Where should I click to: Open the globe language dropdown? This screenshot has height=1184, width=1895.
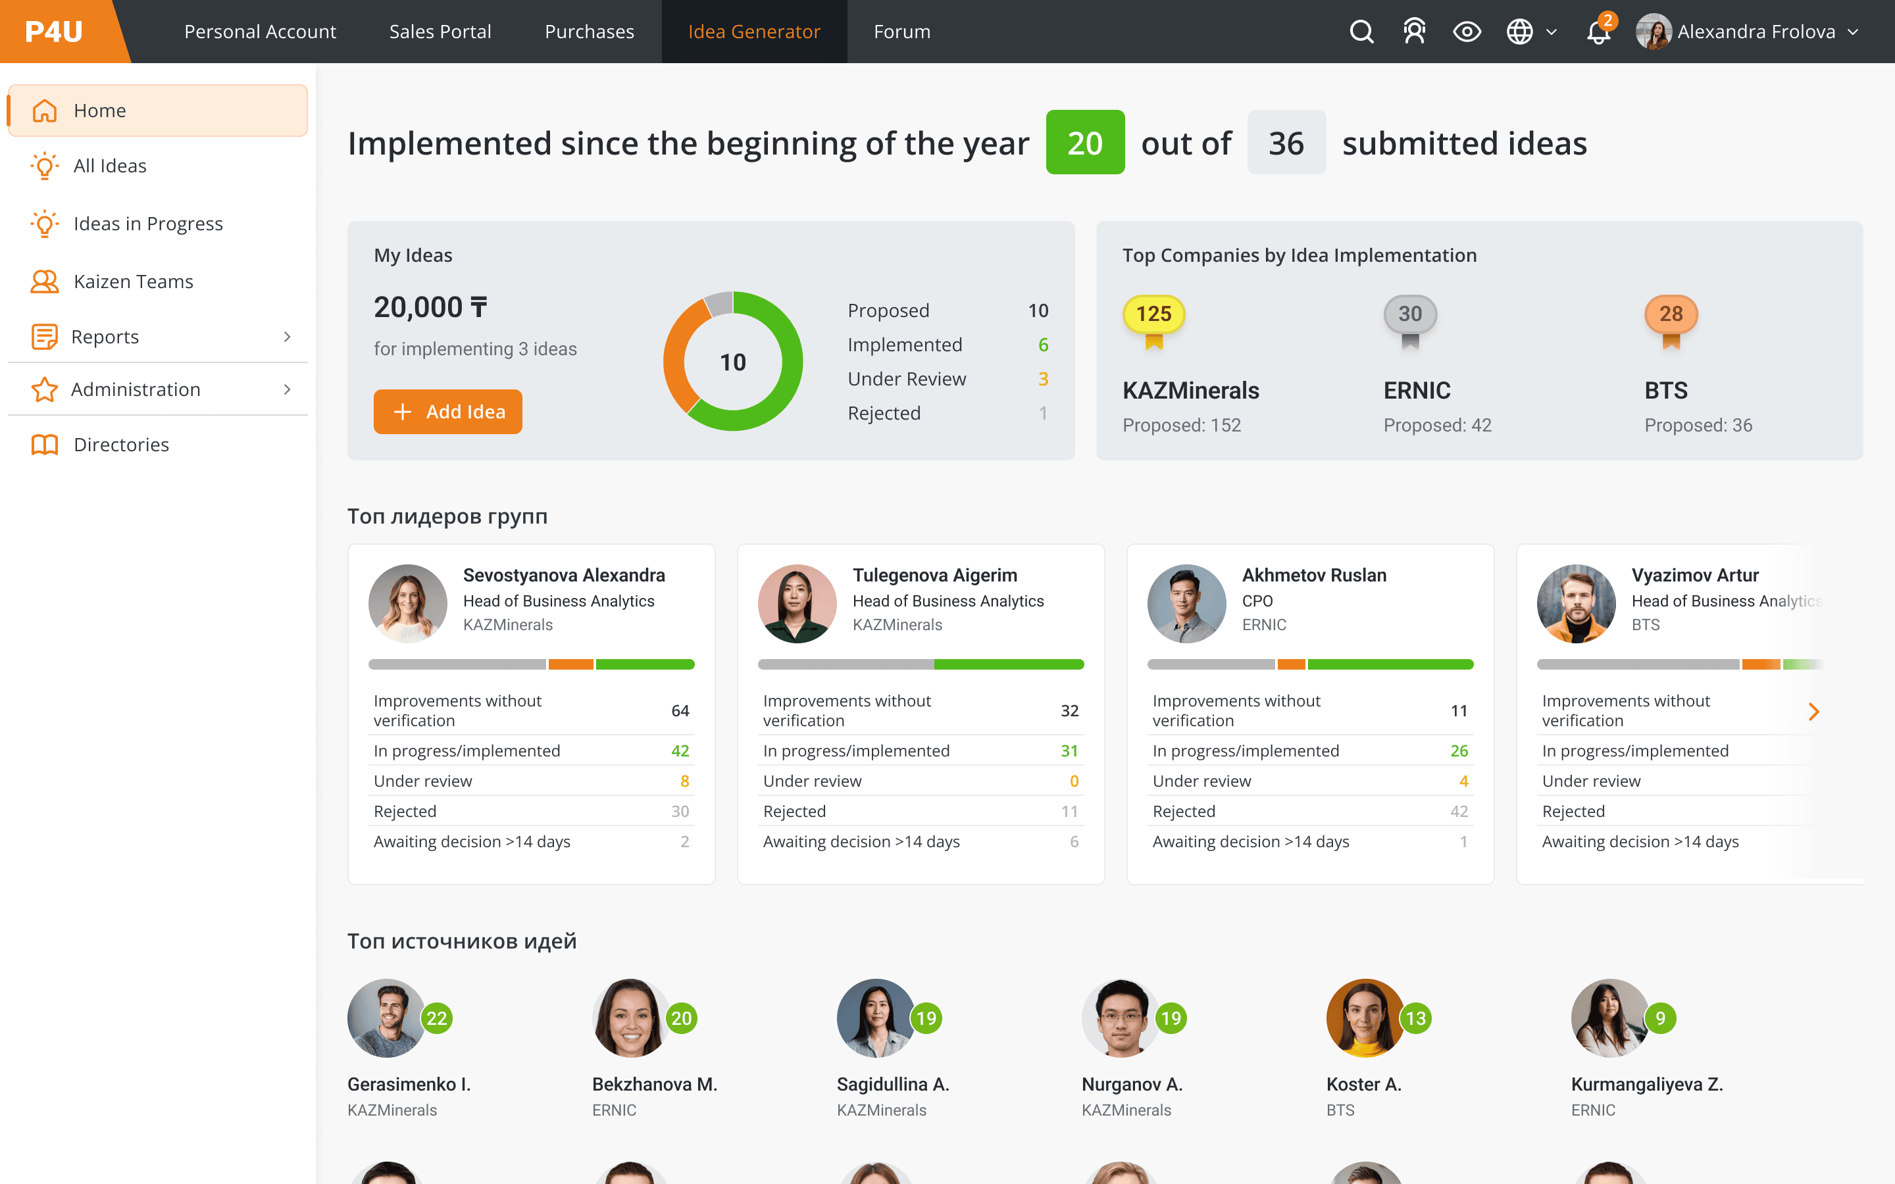coord(1531,32)
